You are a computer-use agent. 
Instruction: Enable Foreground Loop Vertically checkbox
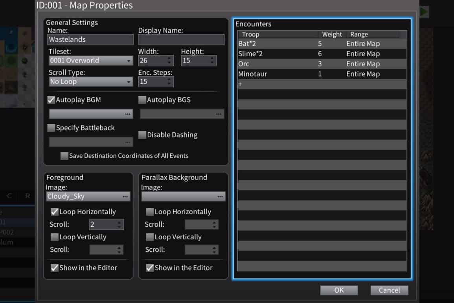point(54,237)
